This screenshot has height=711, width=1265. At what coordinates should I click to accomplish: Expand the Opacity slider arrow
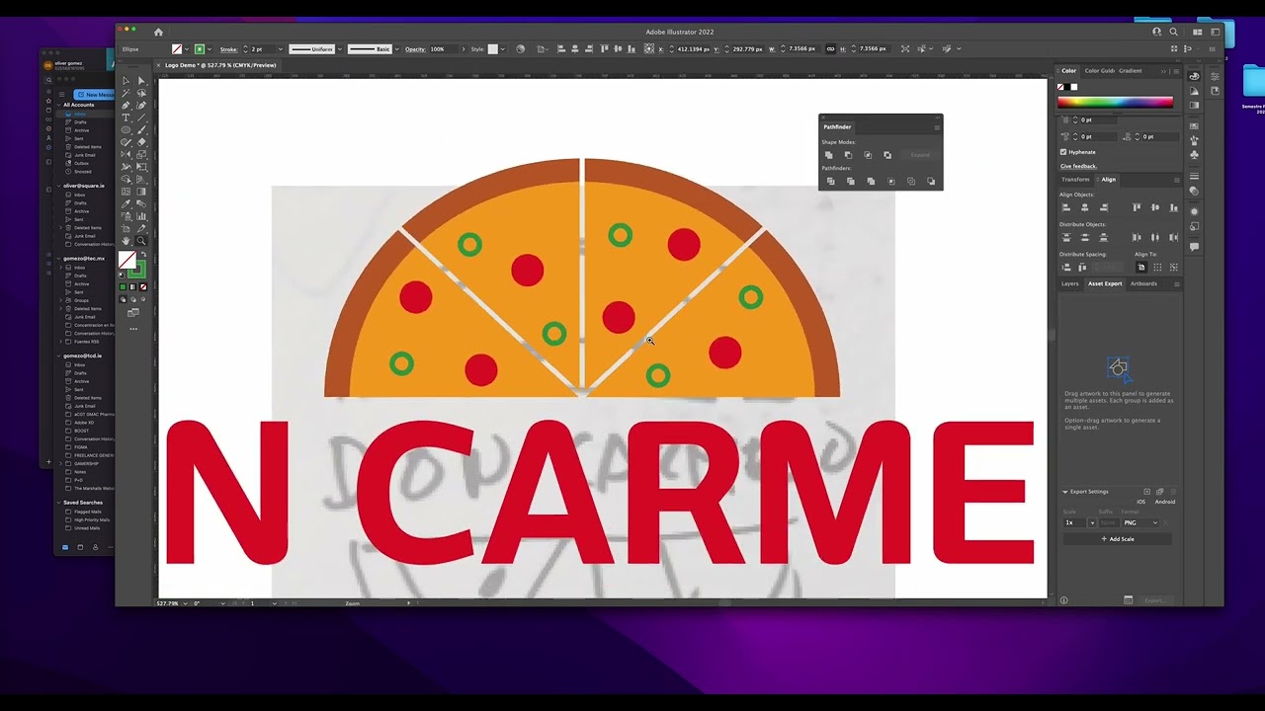(x=464, y=48)
